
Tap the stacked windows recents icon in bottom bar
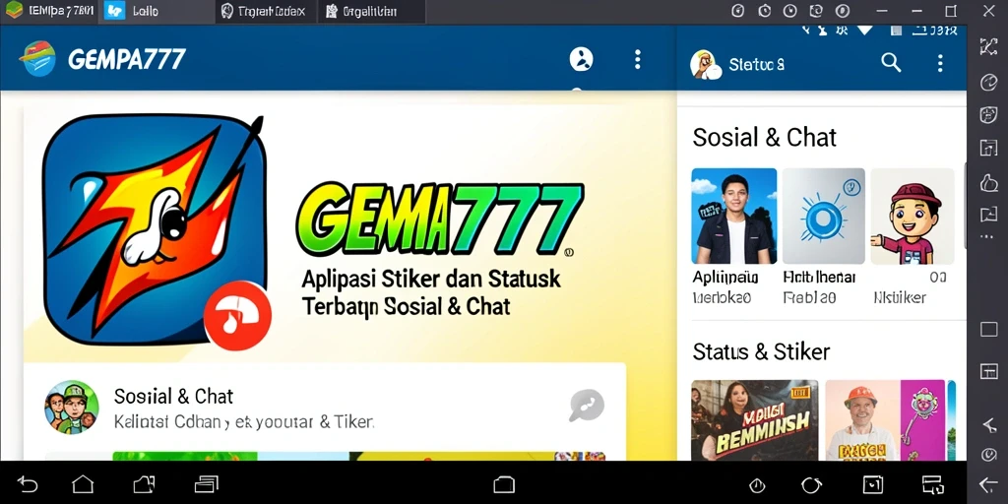pyautogui.click(x=207, y=484)
